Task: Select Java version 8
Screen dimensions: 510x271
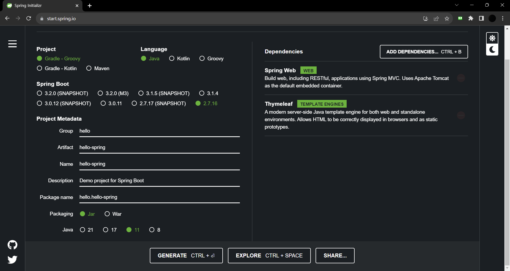Action: (155, 230)
